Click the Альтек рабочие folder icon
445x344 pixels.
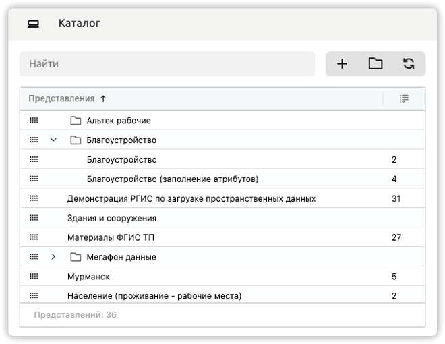pyautogui.click(x=76, y=121)
